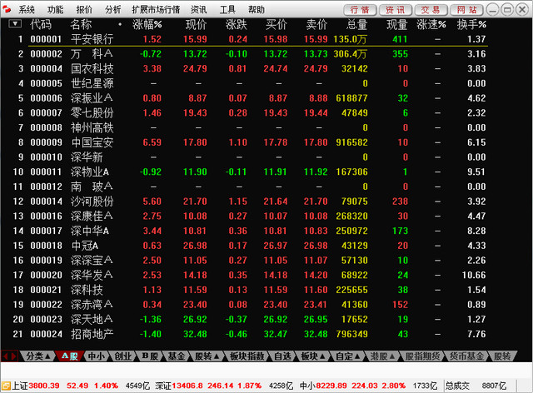This screenshot has width=533, height=393.
Task: Click the red app logo icon
Action: pyautogui.click(x=7, y=9)
